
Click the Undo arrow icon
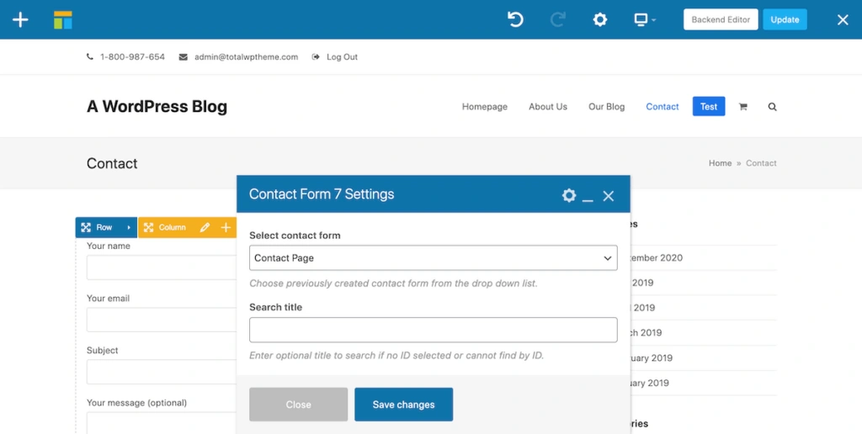(x=515, y=19)
